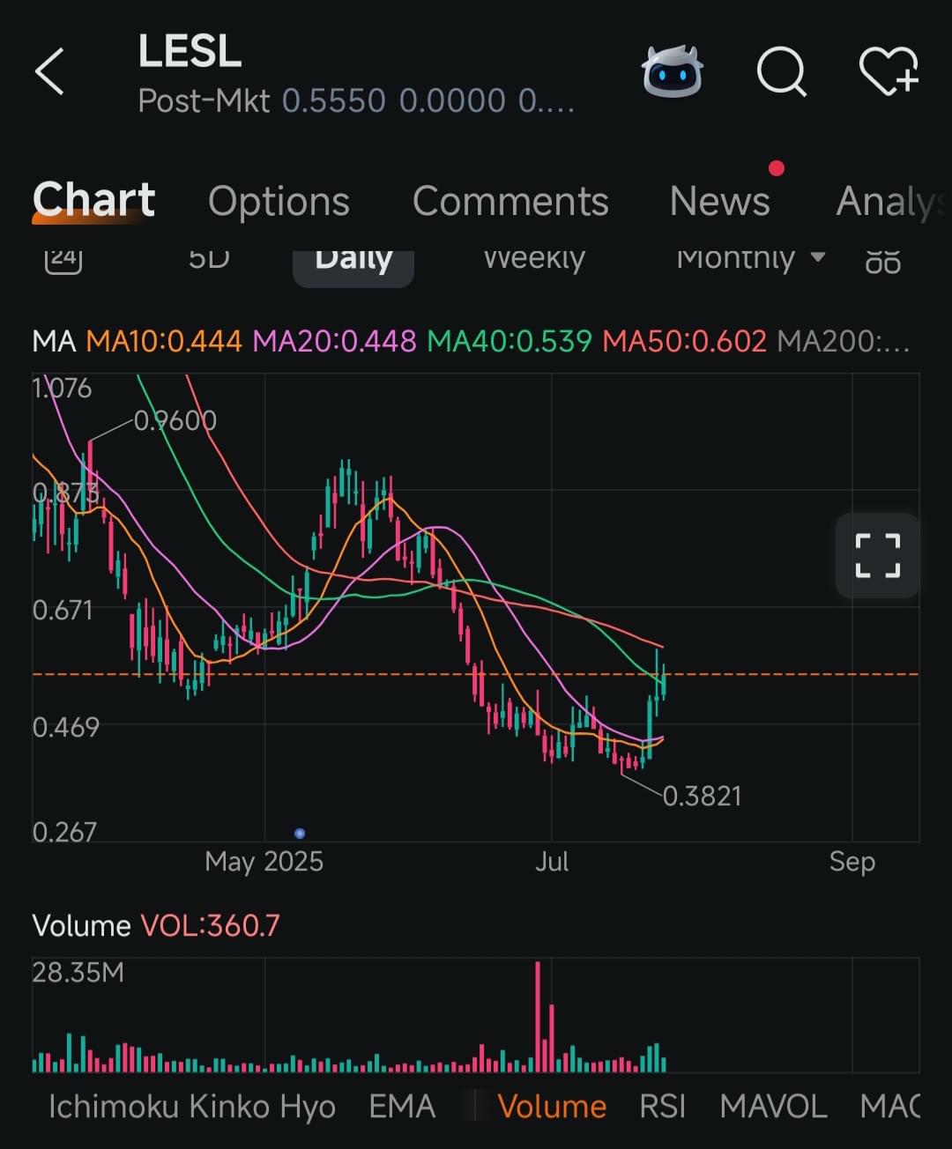Select the RSI indicator
The image size is (952, 1149).
point(662,1107)
